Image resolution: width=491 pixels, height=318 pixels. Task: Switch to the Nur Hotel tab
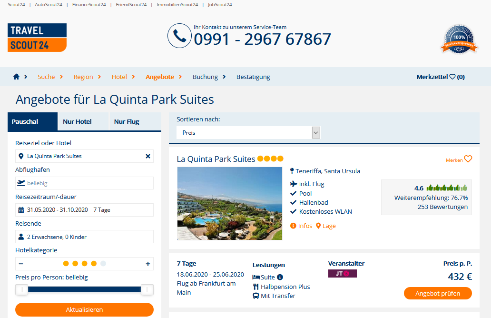78,121
